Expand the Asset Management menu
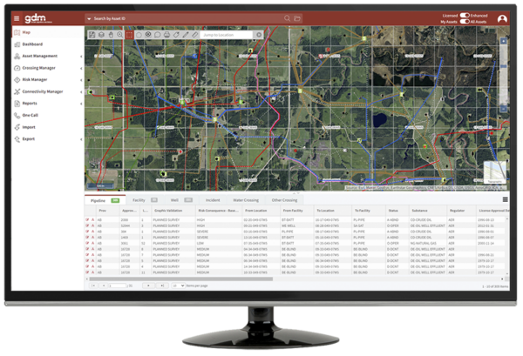The image size is (523, 356). click(x=44, y=55)
